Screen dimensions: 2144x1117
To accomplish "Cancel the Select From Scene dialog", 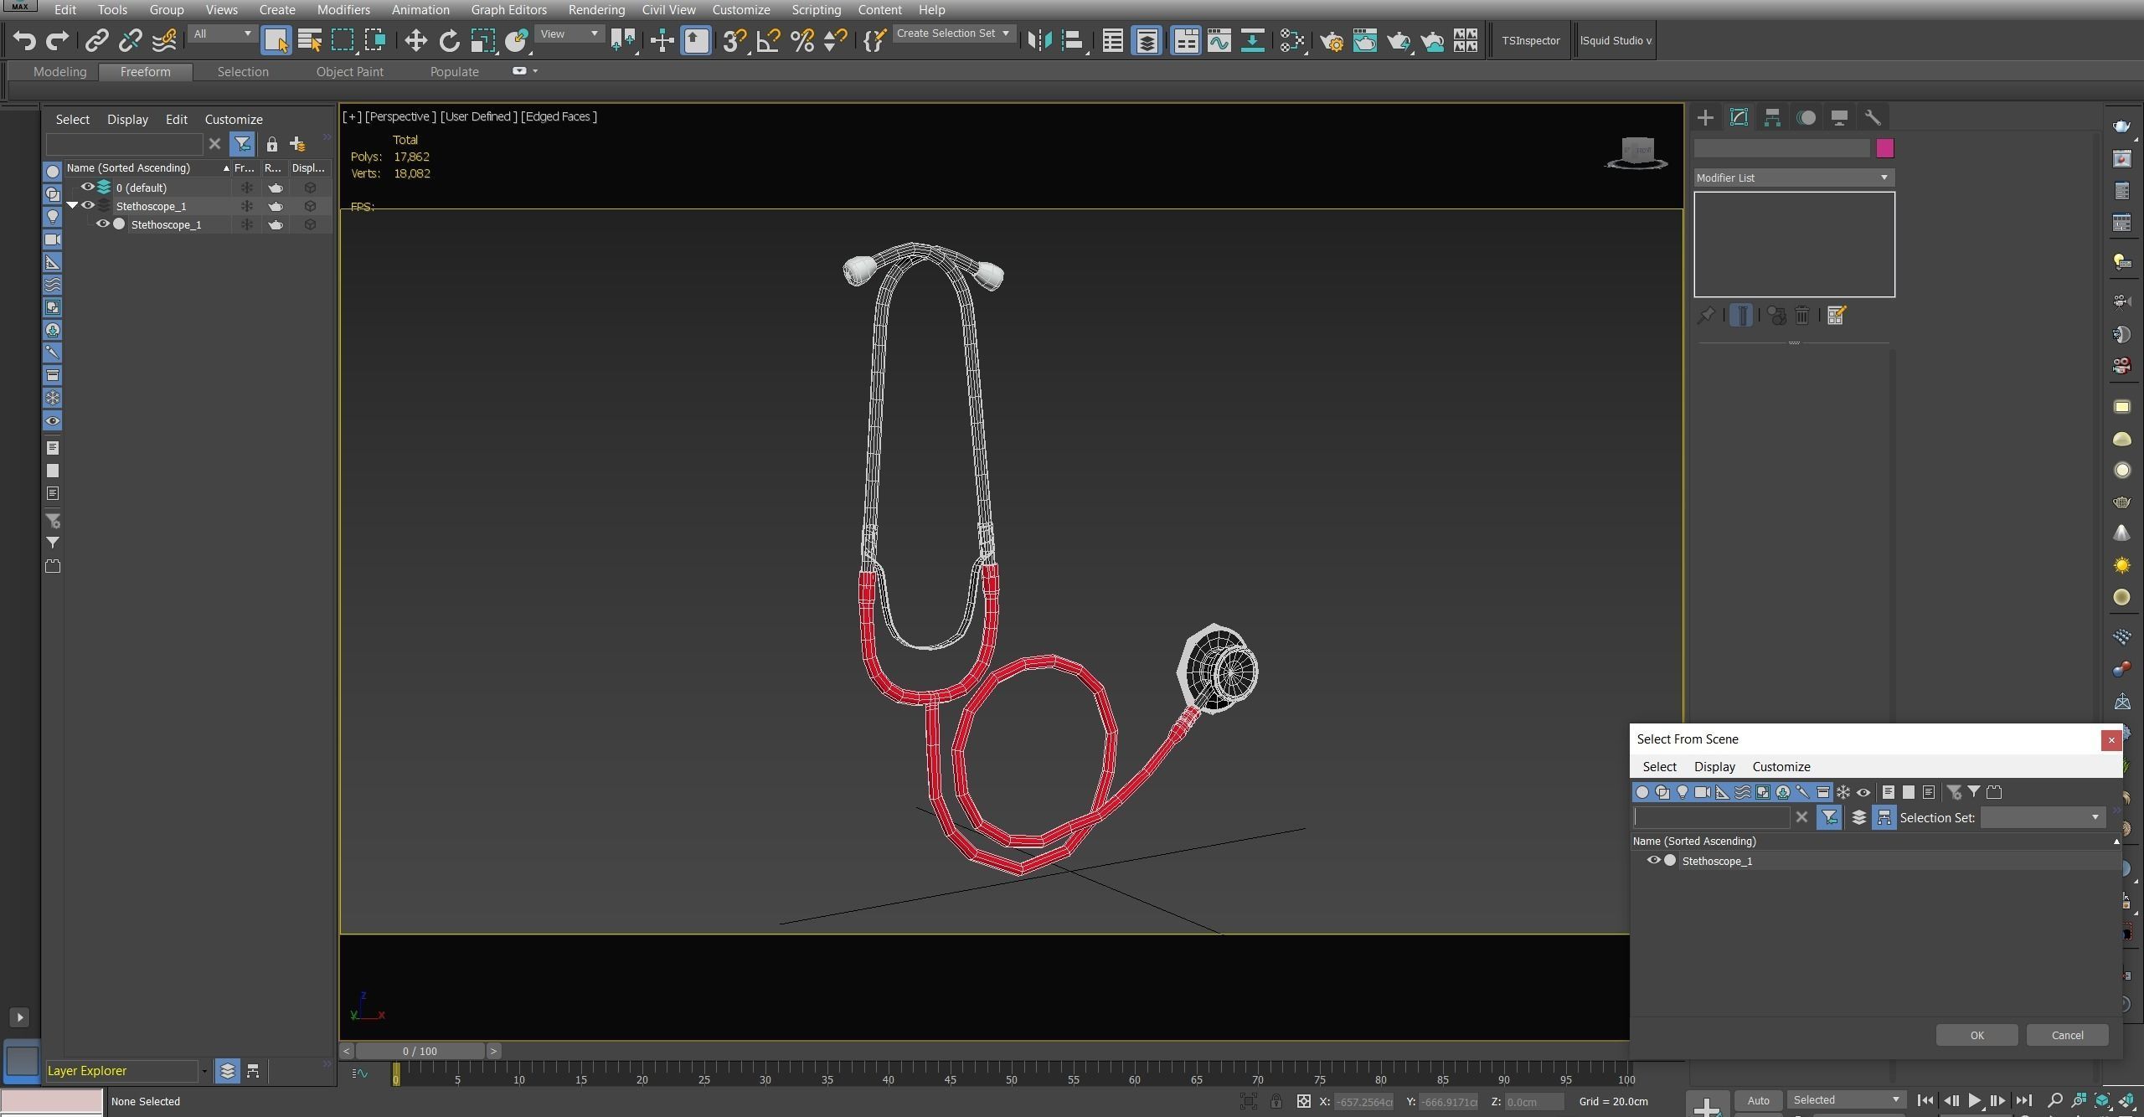I will coord(2066,1035).
